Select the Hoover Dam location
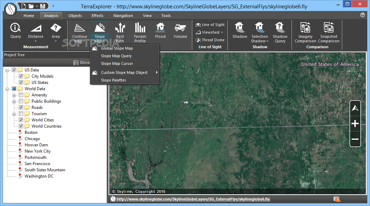The height and width of the screenshot is (206, 370). 36,145
